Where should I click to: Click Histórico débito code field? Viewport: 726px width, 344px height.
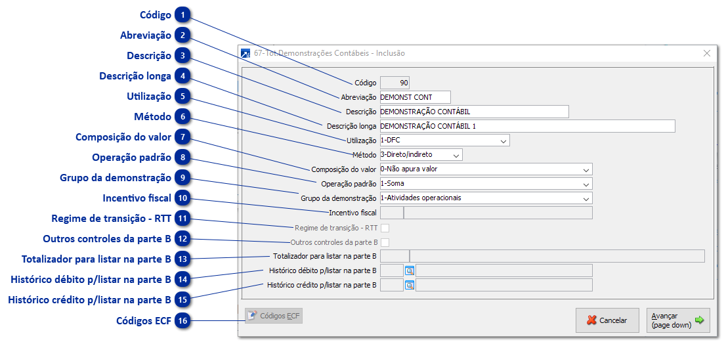[392, 270]
